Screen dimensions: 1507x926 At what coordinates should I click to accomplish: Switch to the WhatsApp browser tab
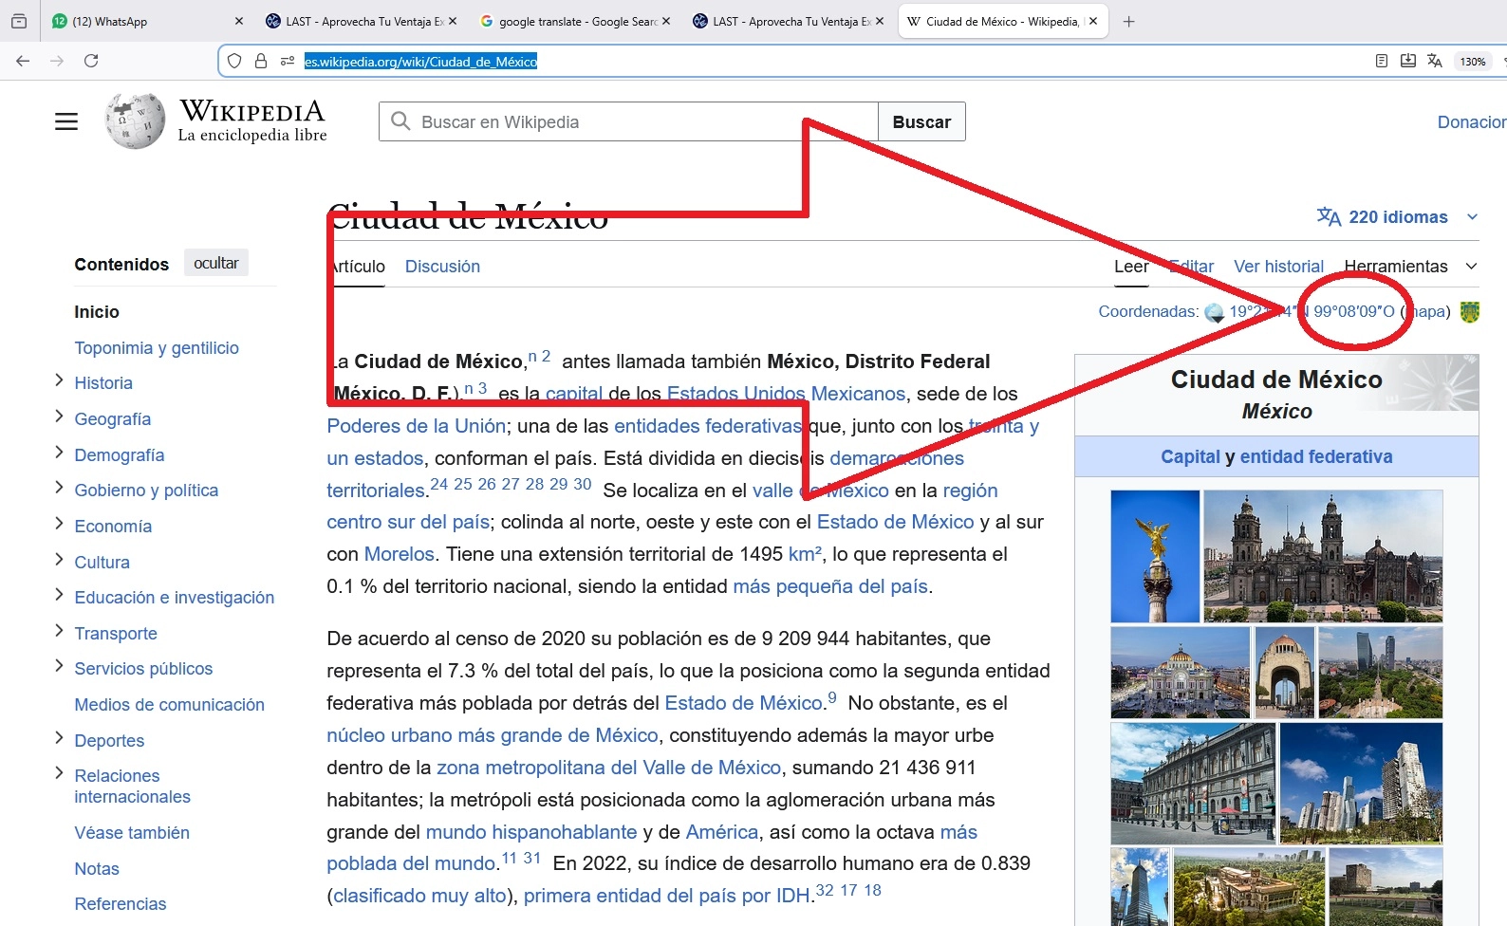coord(142,21)
